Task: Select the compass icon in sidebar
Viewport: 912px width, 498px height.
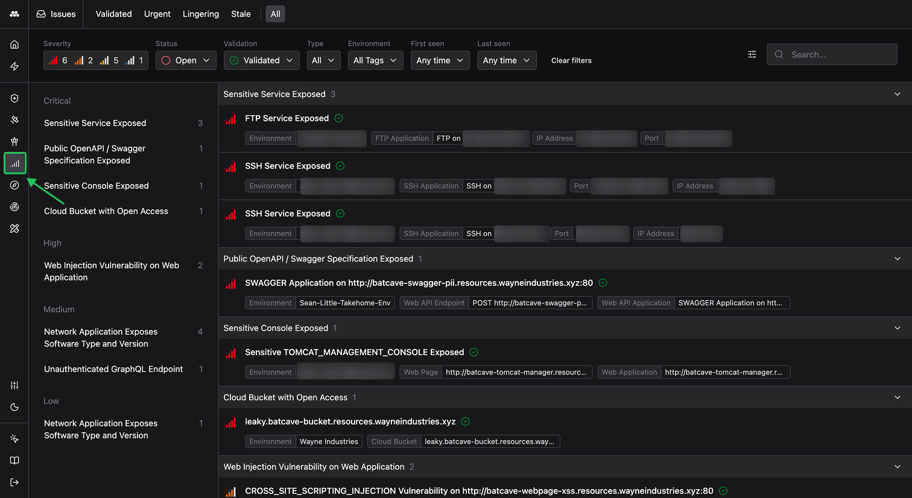Action: pyautogui.click(x=14, y=185)
